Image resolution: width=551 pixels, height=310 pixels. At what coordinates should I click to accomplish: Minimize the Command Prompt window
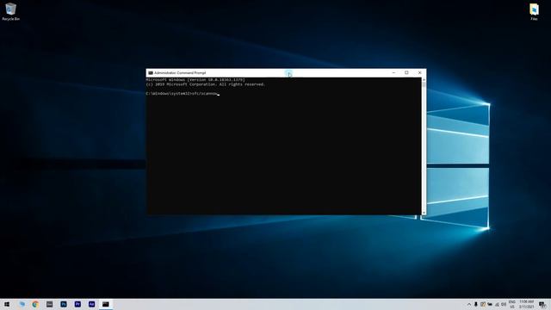(x=393, y=72)
